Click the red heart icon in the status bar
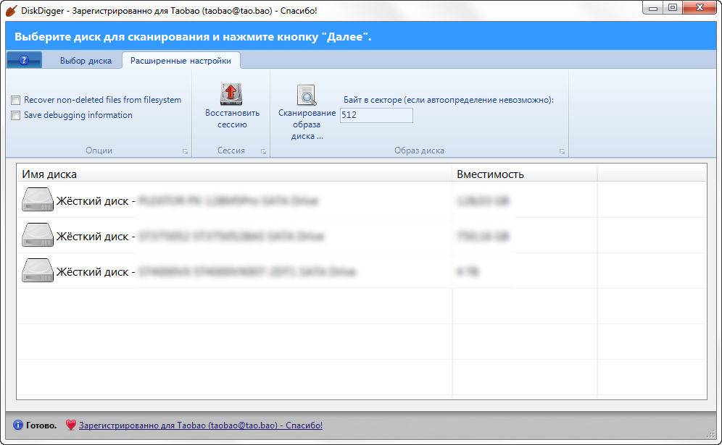This screenshot has height=445, width=722. pos(70,425)
